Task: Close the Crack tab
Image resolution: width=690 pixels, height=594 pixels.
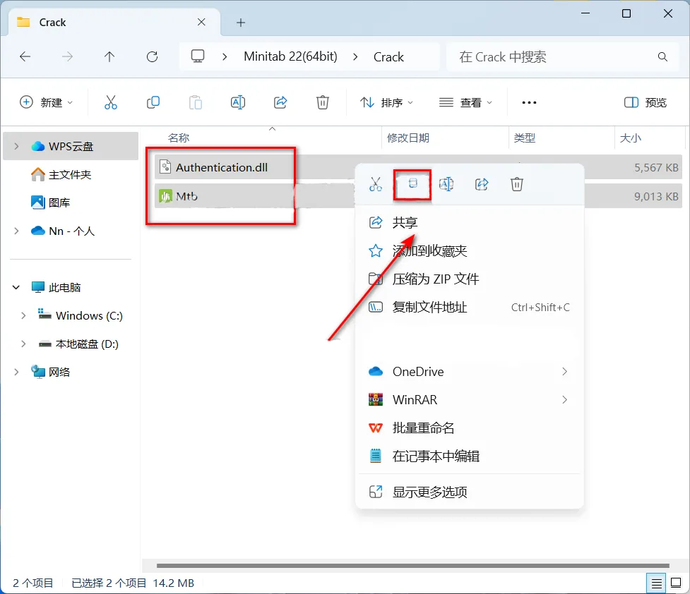Action: click(x=201, y=22)
